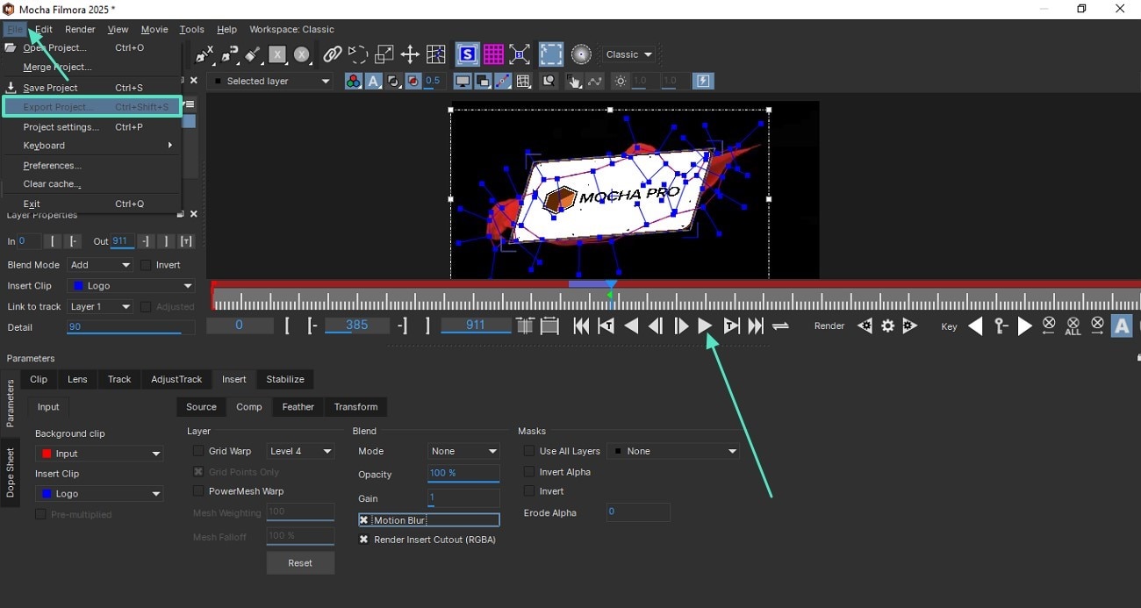This screenshot has width=1141, height=608.
Task: Click the chain link Attach Layer icon
Action: click(x=332, y=54)
